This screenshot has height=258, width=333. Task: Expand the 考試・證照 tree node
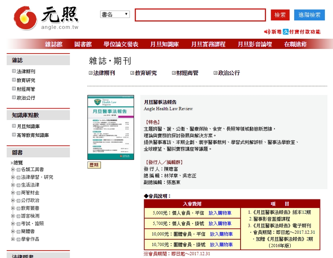click(x=13, y=224)
